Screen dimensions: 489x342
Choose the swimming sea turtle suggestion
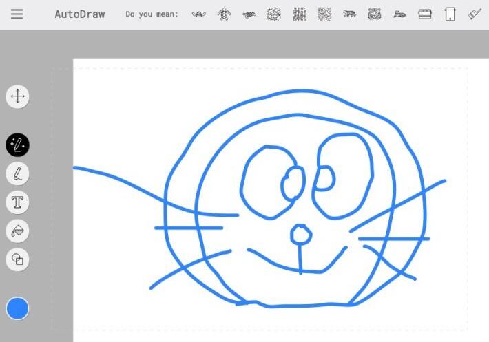[x=249, y=14]
